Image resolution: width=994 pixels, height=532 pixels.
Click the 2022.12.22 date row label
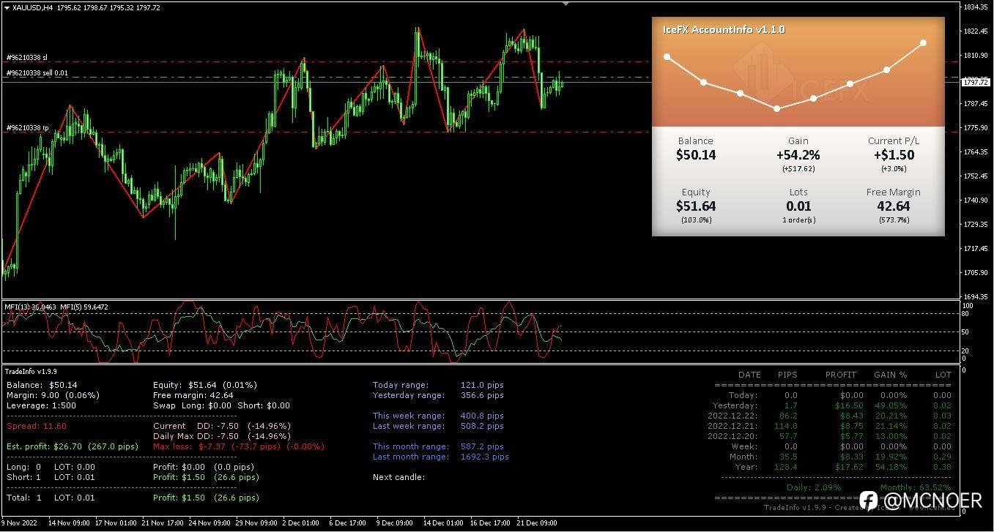click(733, 416)
